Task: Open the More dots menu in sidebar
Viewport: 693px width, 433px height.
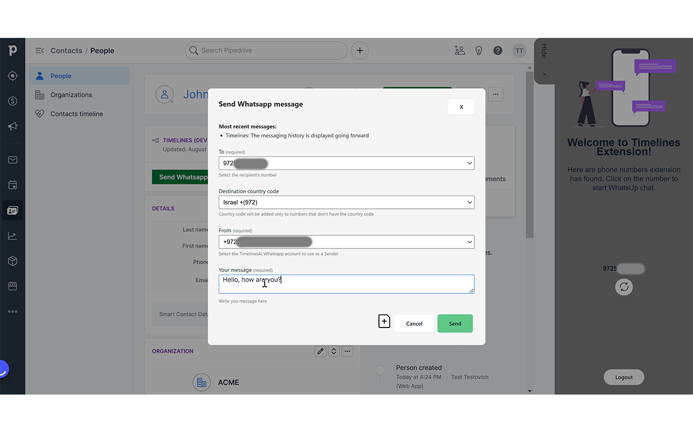Action: [x=12, y=311]
